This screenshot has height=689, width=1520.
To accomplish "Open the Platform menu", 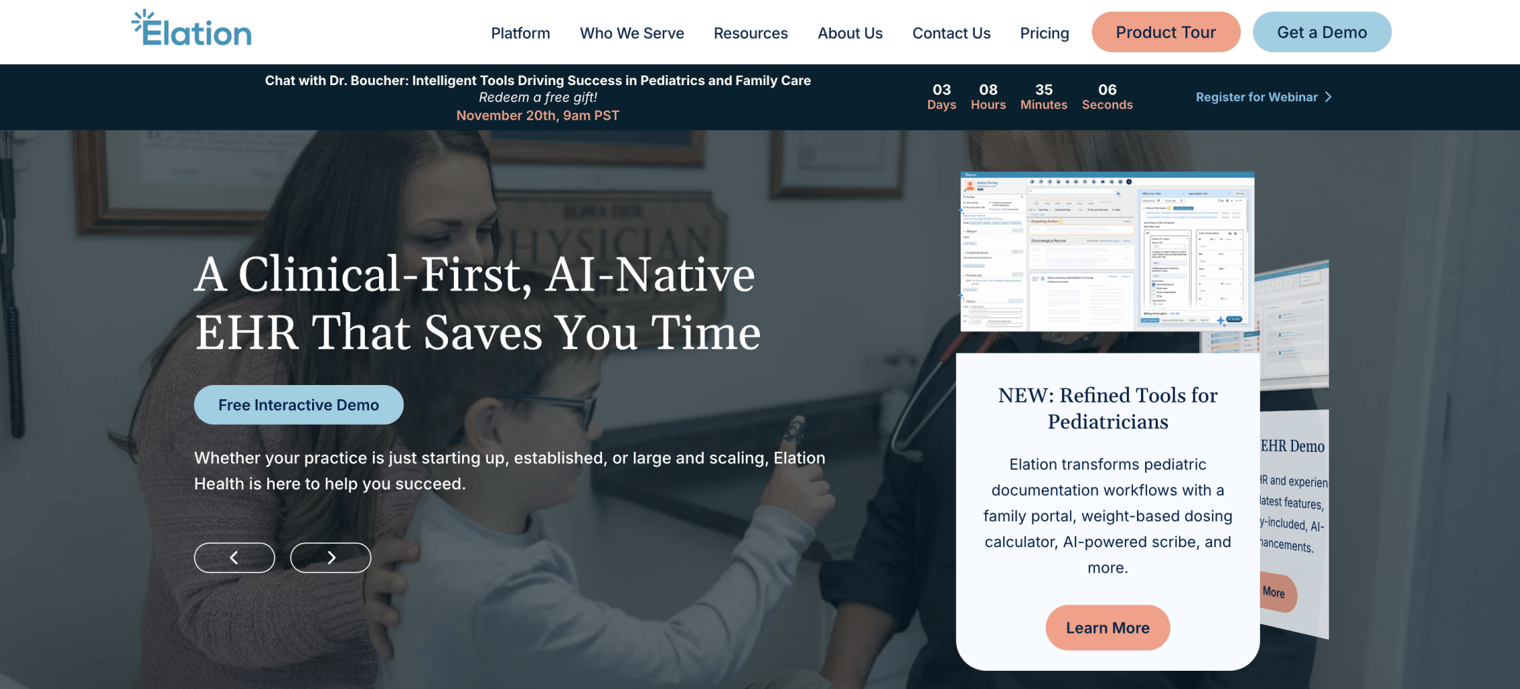I will [x=520, y=33].
